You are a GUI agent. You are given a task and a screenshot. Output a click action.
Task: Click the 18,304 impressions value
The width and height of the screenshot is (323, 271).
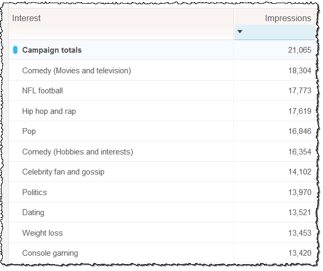pos(299,71)
